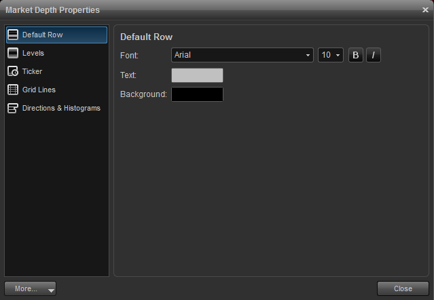The image size is (434, 300).
Task: Click the Ticker sidebar icon
Action: (13, 71)
